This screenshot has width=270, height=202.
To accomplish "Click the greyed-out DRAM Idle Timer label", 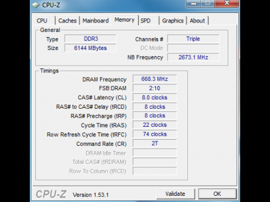I will (106, 153).
